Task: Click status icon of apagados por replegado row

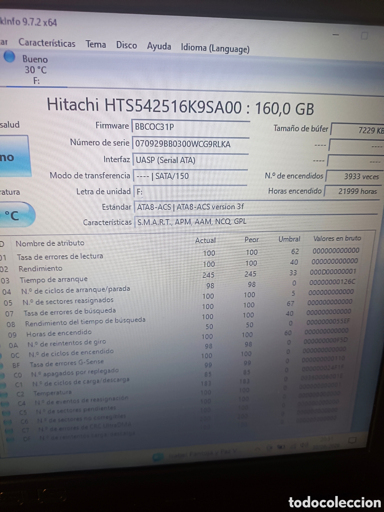Action: click(x=3, y=375)
